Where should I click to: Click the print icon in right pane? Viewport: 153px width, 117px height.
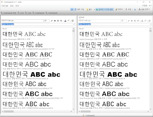click(x=149, y=21)
